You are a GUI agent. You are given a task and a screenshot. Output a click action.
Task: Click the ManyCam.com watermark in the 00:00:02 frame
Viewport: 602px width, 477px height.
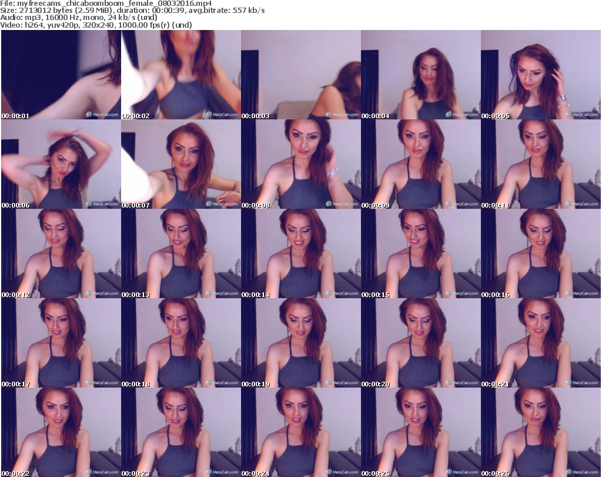(222, 115)
